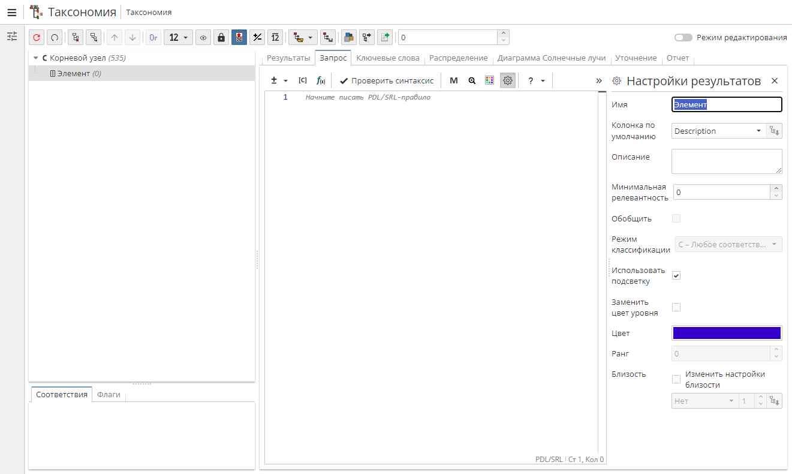This screenshot has height=474, width=792.
Task: Click the purple 'Or' toolbar icon
Action: 153,37
